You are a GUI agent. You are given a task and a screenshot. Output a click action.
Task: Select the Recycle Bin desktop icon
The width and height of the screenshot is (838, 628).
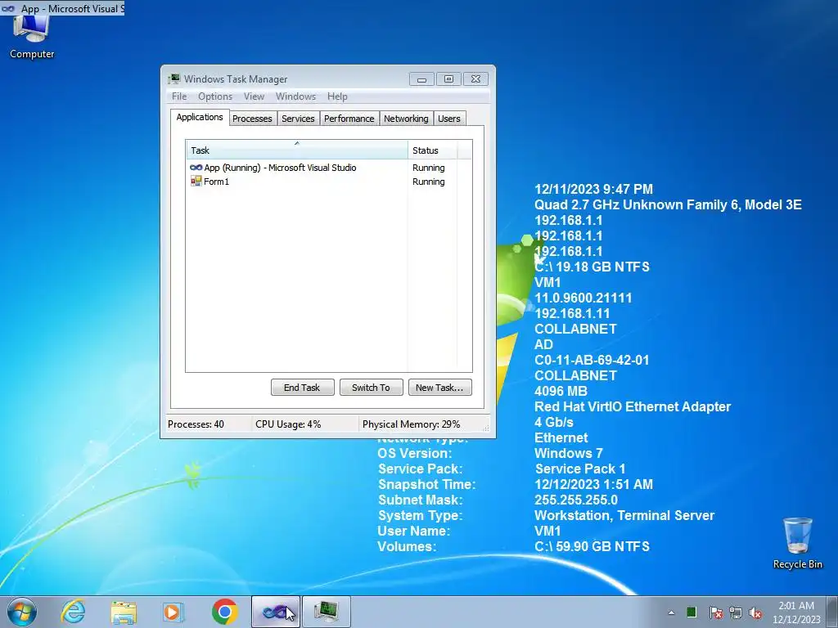click(x=797, y=543)
